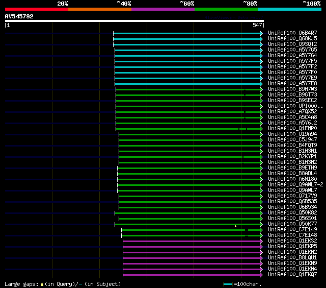
Task: Click the cyan alignment bar for Q6B4R7
Action: pos(187,33)
